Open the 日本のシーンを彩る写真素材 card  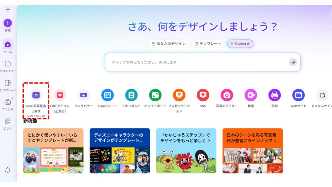253,151
